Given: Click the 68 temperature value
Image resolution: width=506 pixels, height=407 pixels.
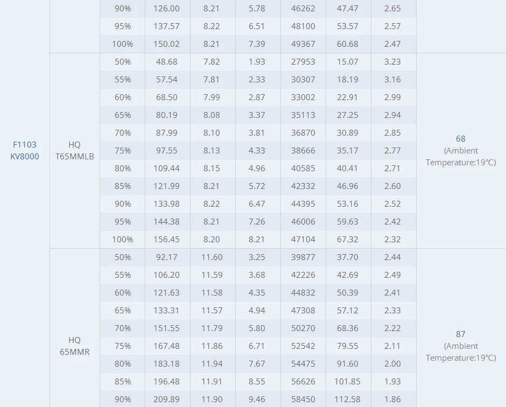Looking at the screenshot, I should [x=460, y=139].
